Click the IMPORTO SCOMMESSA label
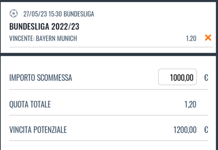 (41, 78)
